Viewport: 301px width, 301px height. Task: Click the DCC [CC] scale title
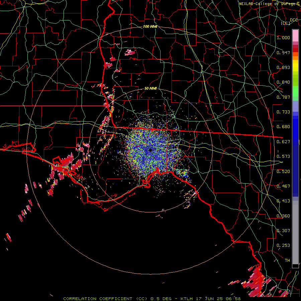coord(290,21)
